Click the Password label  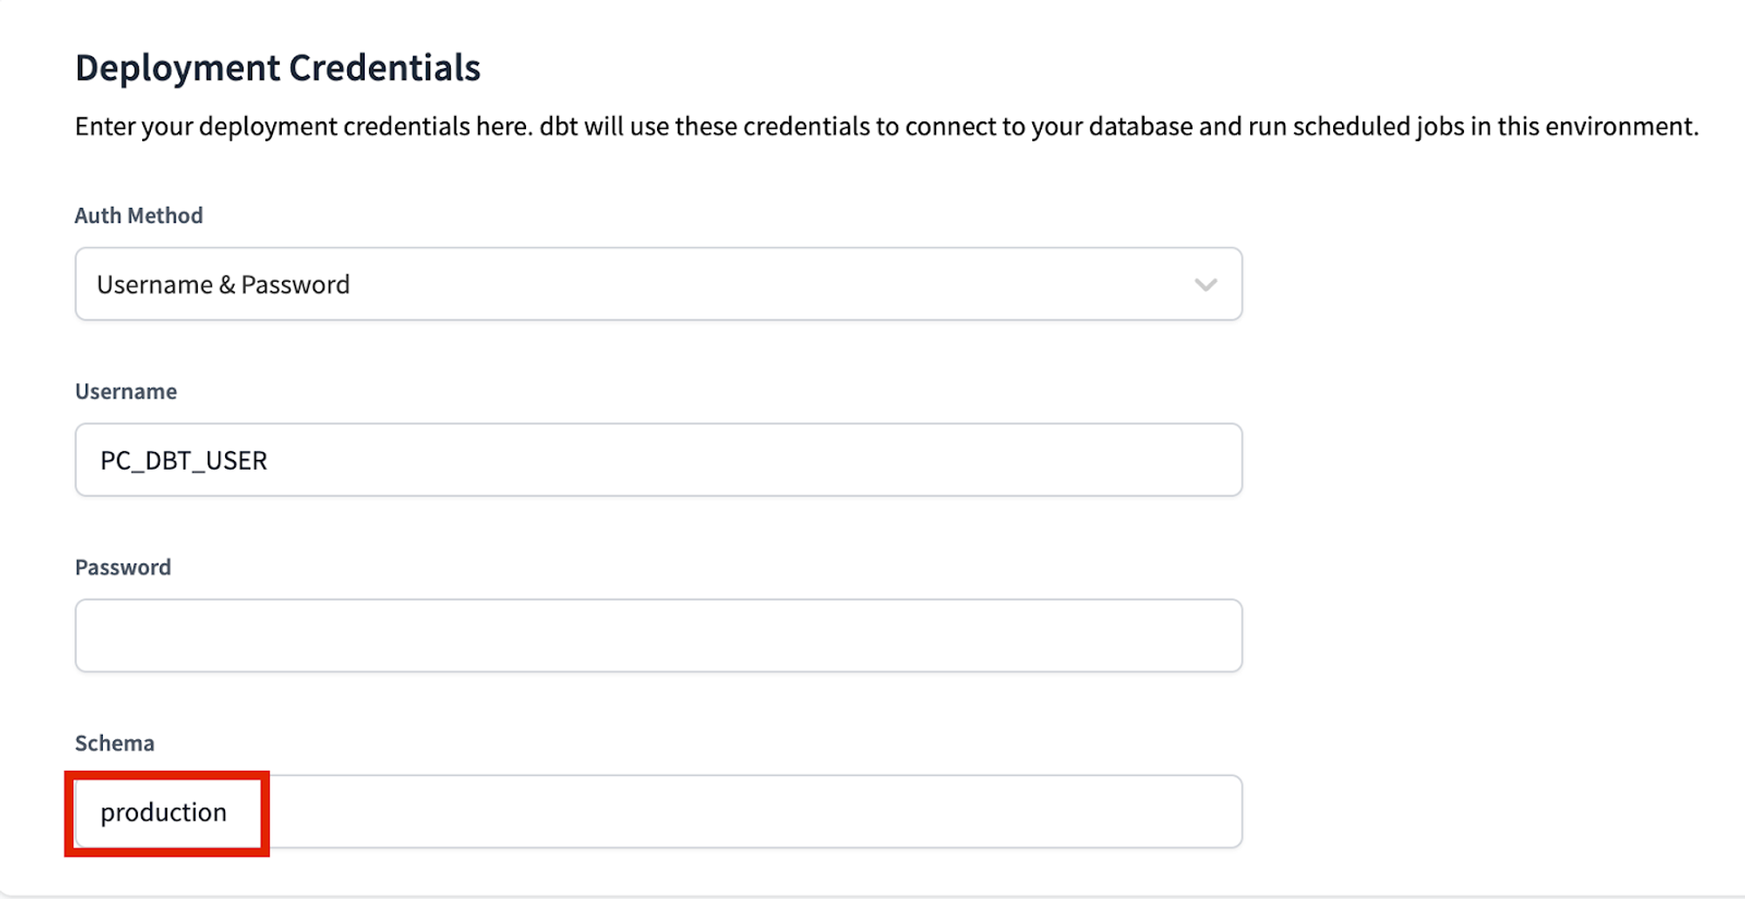click(123, 567)
